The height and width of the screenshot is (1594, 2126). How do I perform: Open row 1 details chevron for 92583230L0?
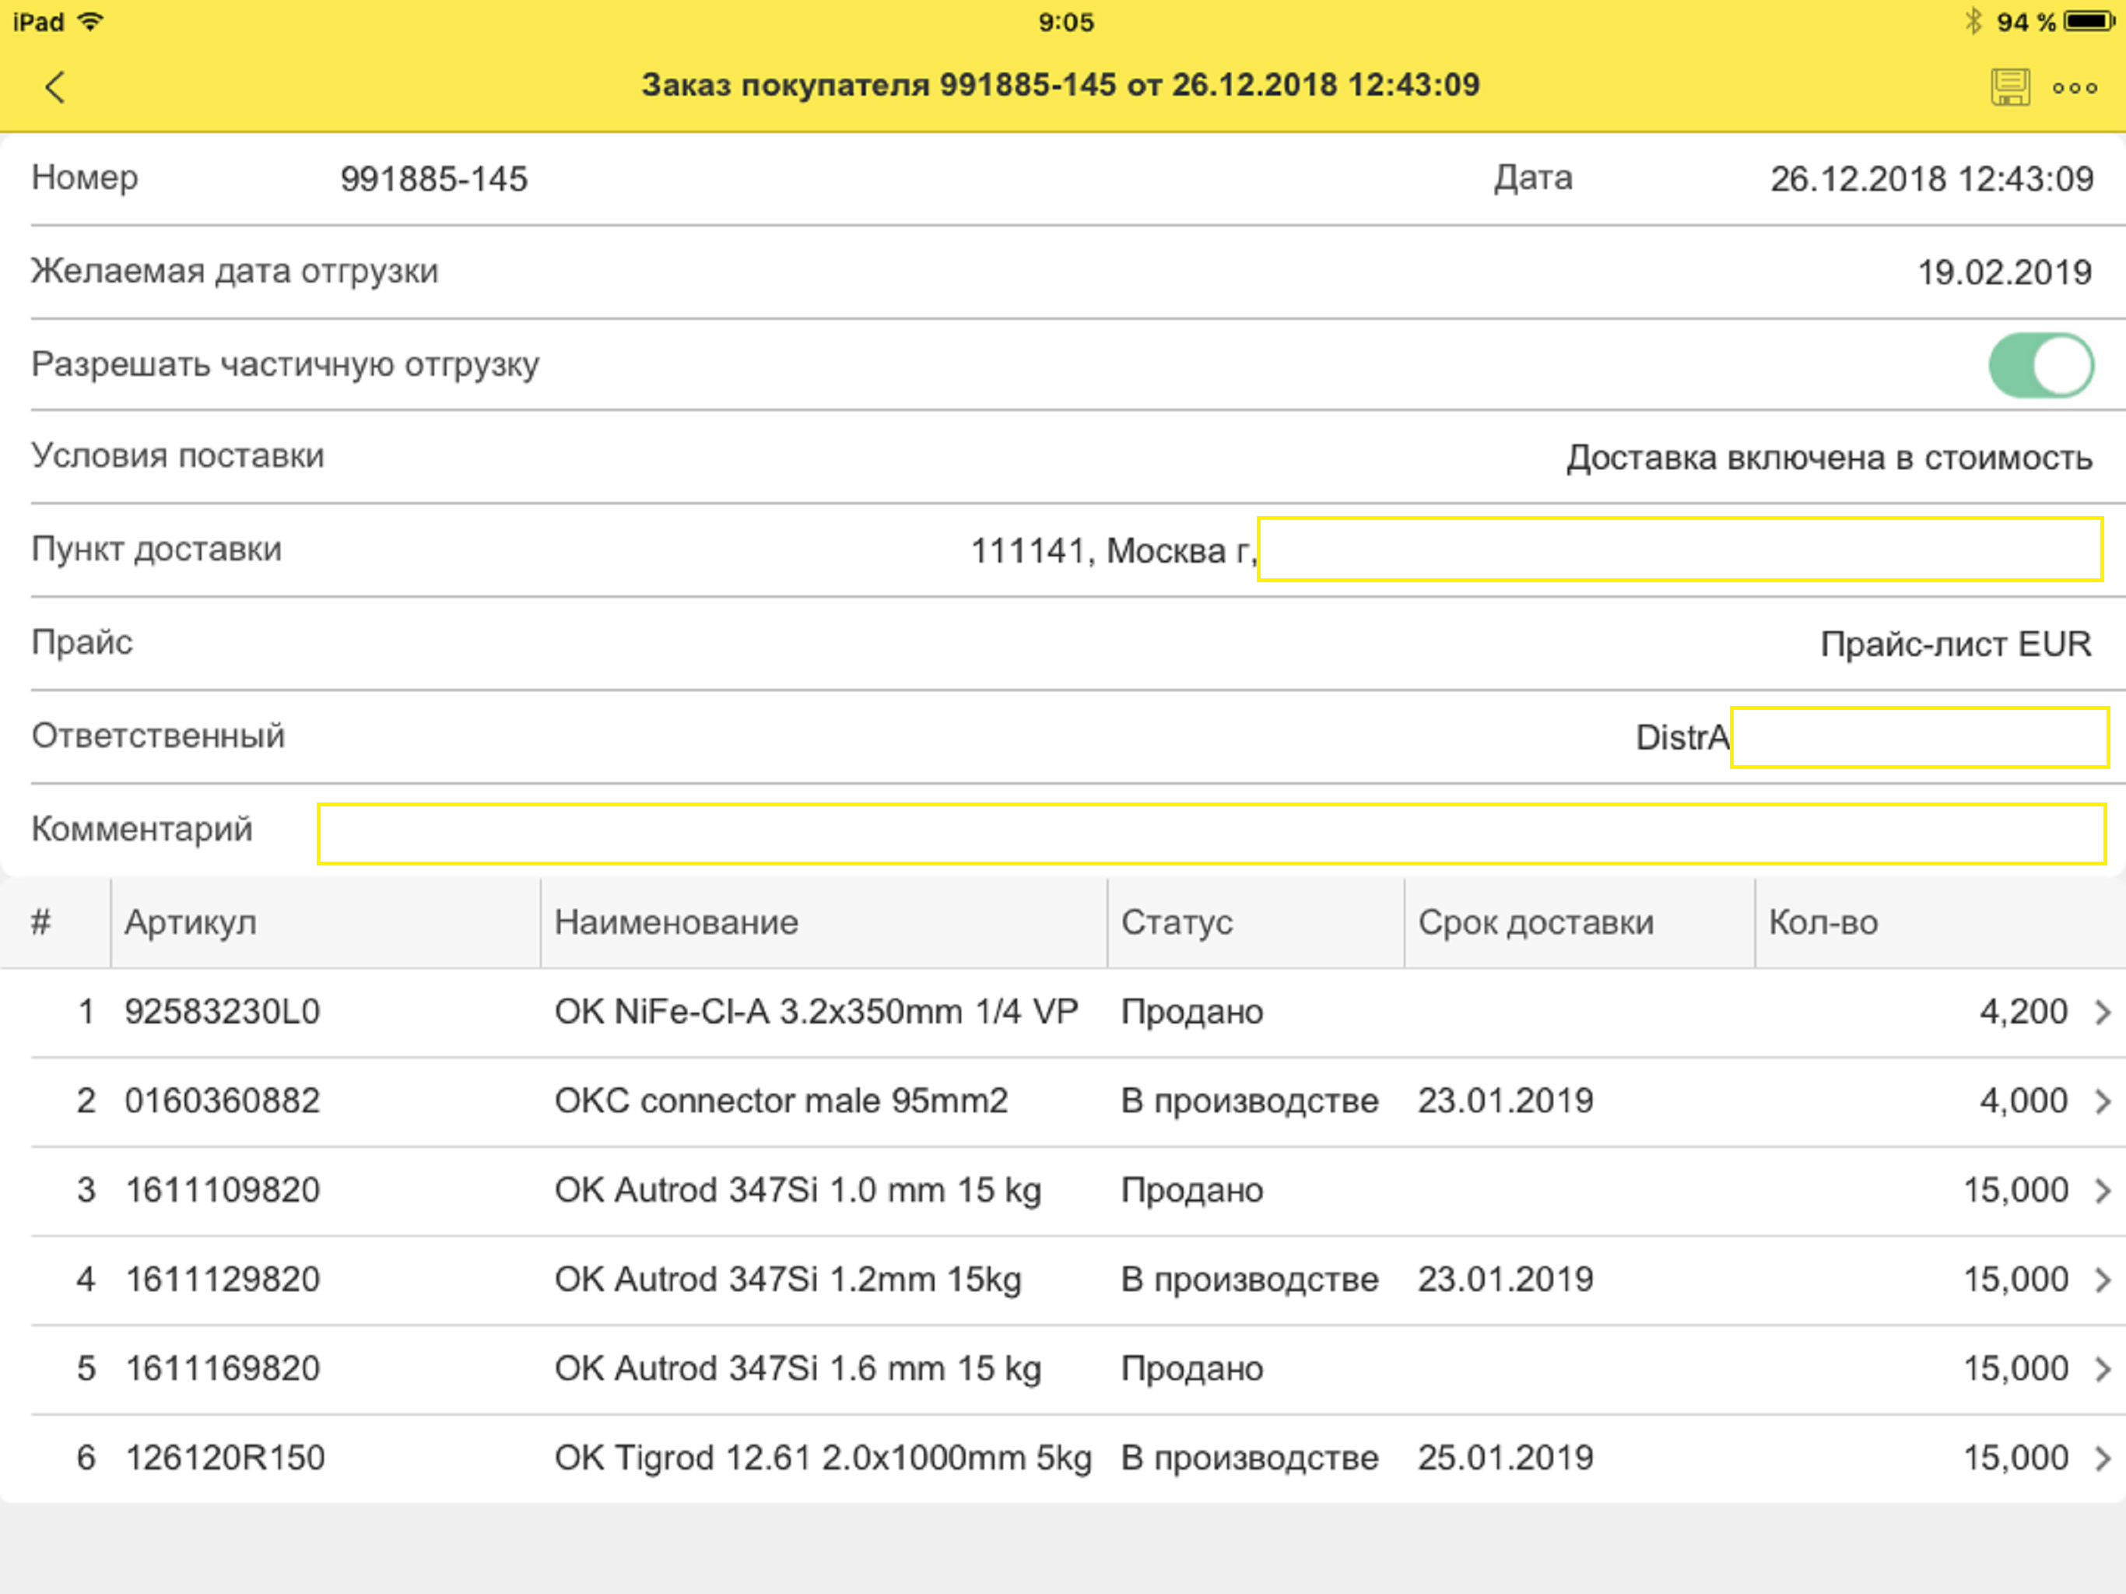click(x=2103, y=1011)
